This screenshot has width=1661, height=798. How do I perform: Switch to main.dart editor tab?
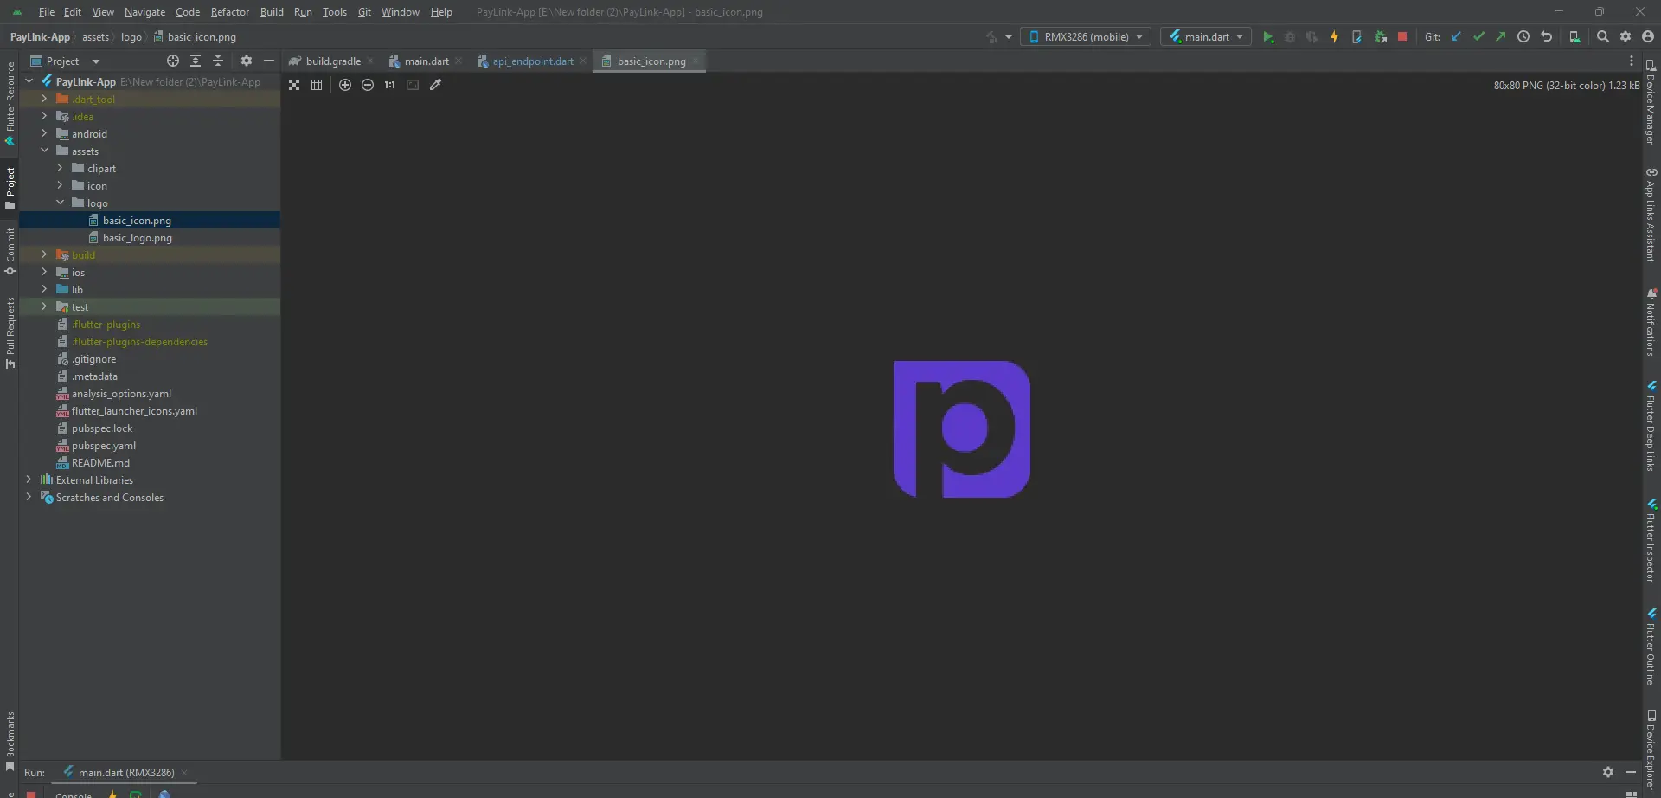click(x=426, y=61)
